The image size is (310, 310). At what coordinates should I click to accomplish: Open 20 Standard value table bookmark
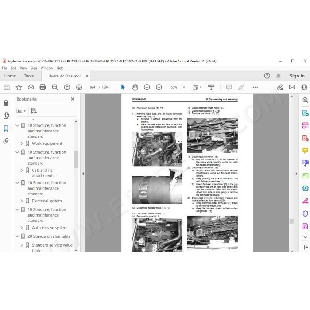[49, 236]
